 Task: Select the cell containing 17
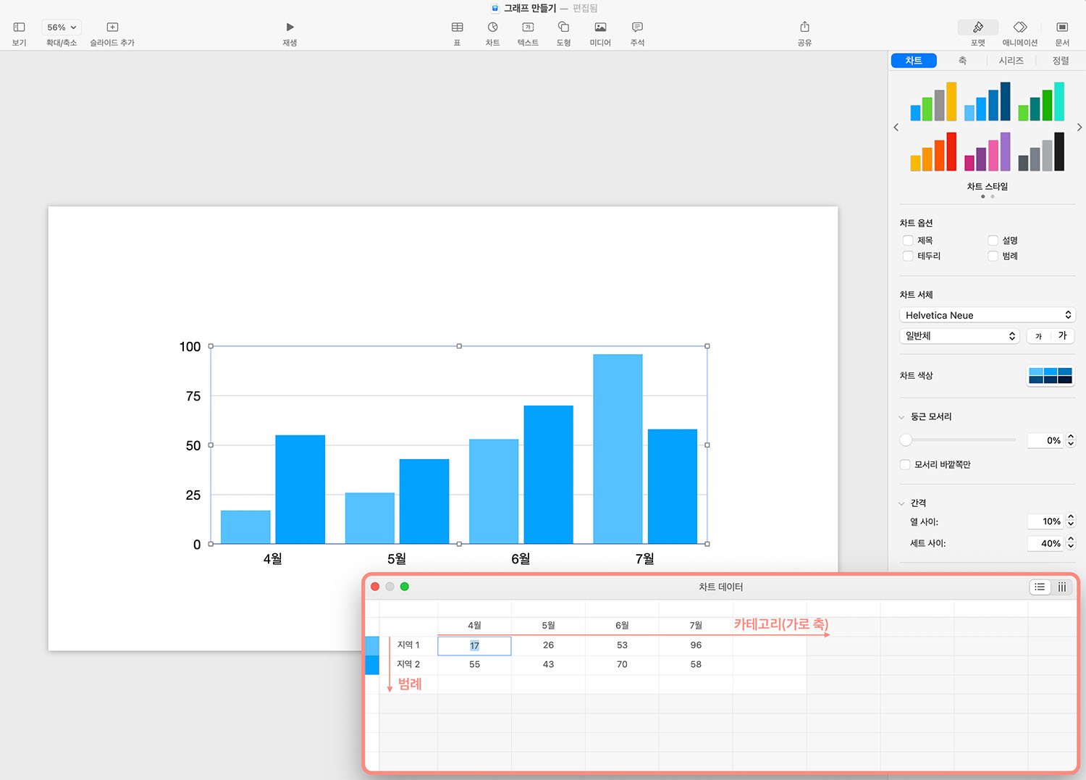tap(474, 646)
